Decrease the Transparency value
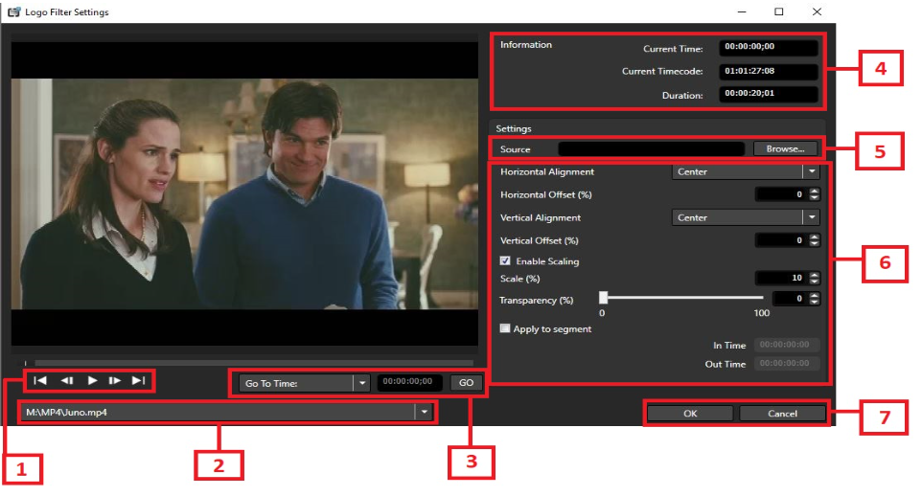This screenshot has height=496, width=922. [815, 302]
